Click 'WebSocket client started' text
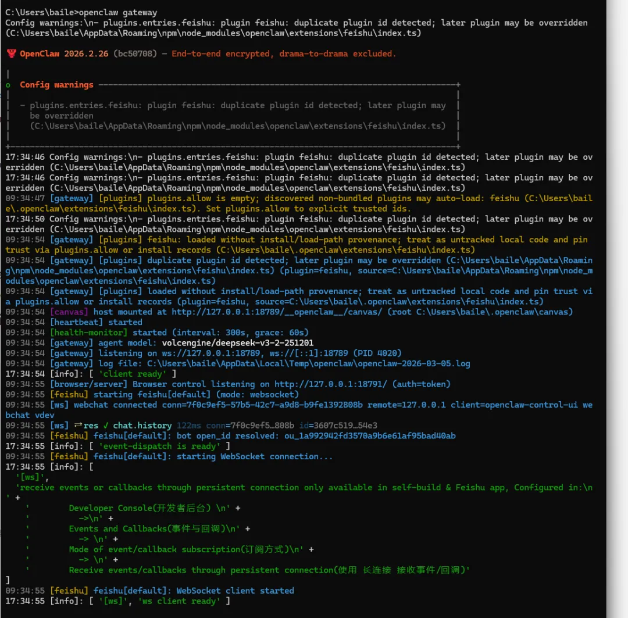Viewport: 628px width, 618px height. pos(235,591)
